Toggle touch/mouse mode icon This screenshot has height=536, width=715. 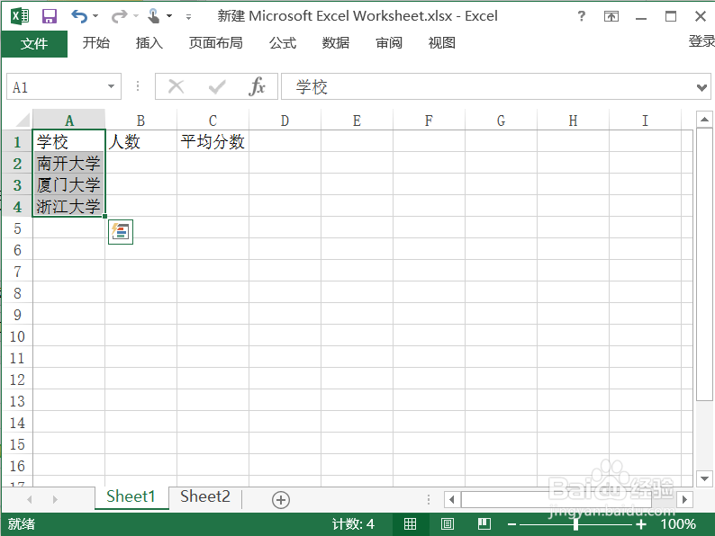click(x=154, y=16)
